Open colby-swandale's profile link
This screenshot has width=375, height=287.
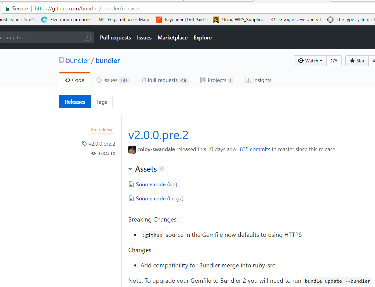156,149
